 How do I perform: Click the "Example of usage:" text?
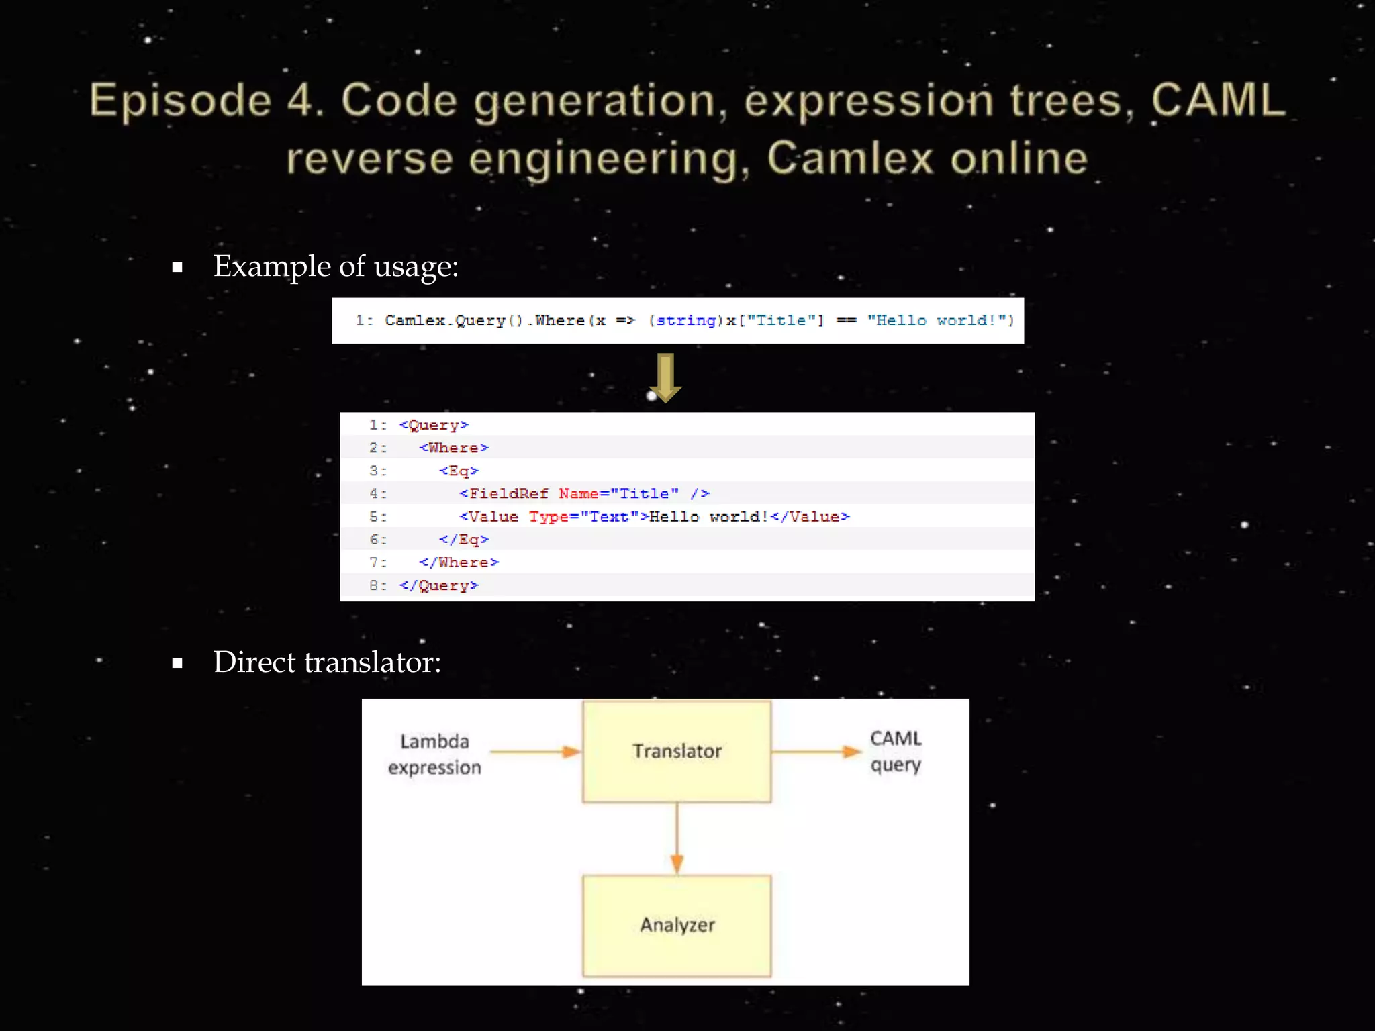click(x=336, y=266)
